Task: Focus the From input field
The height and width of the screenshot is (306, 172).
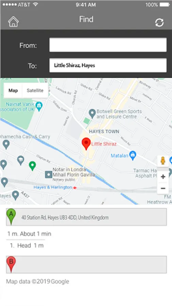Action: (108, 45)
